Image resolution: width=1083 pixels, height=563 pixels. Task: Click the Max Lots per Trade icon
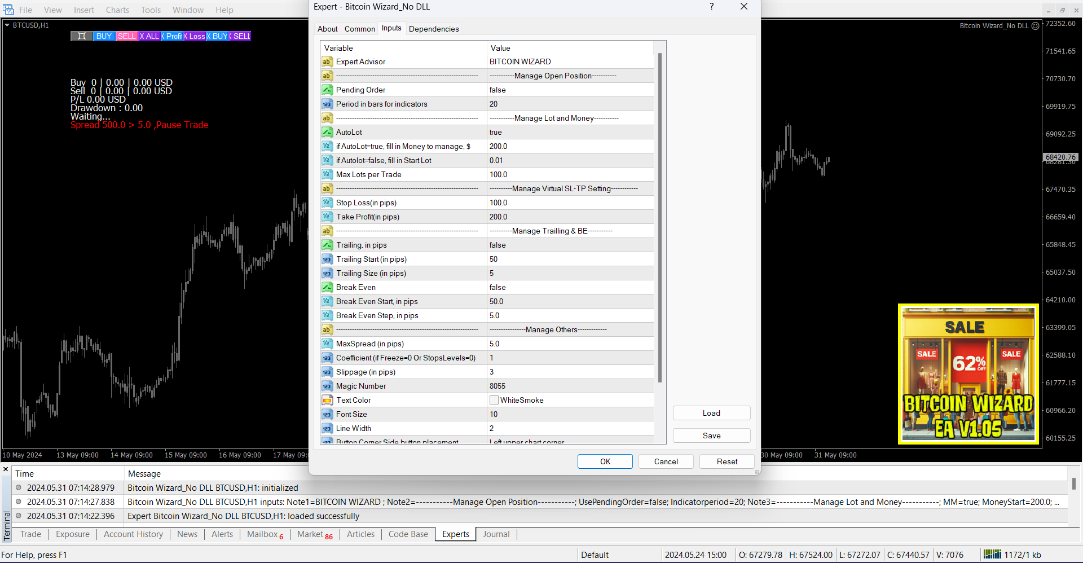pos(327,174)
